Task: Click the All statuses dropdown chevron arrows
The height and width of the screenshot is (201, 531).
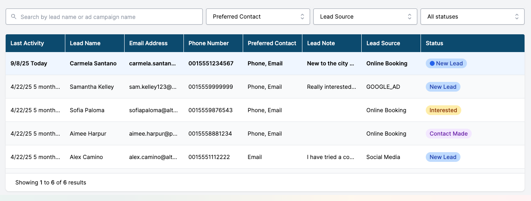Action: click(x=517, y=17)
